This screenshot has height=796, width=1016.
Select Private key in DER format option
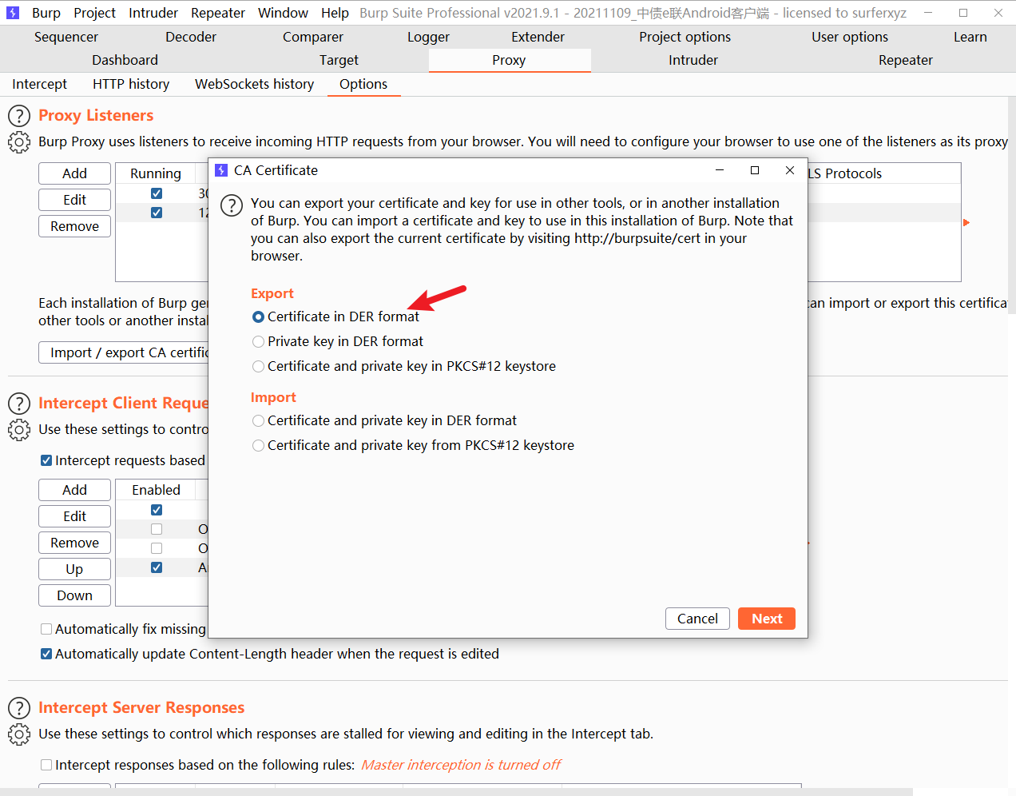(x=258, y=342)
